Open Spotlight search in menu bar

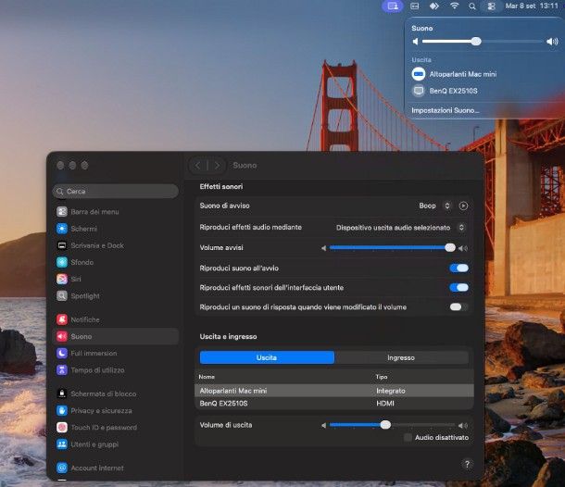472,6
